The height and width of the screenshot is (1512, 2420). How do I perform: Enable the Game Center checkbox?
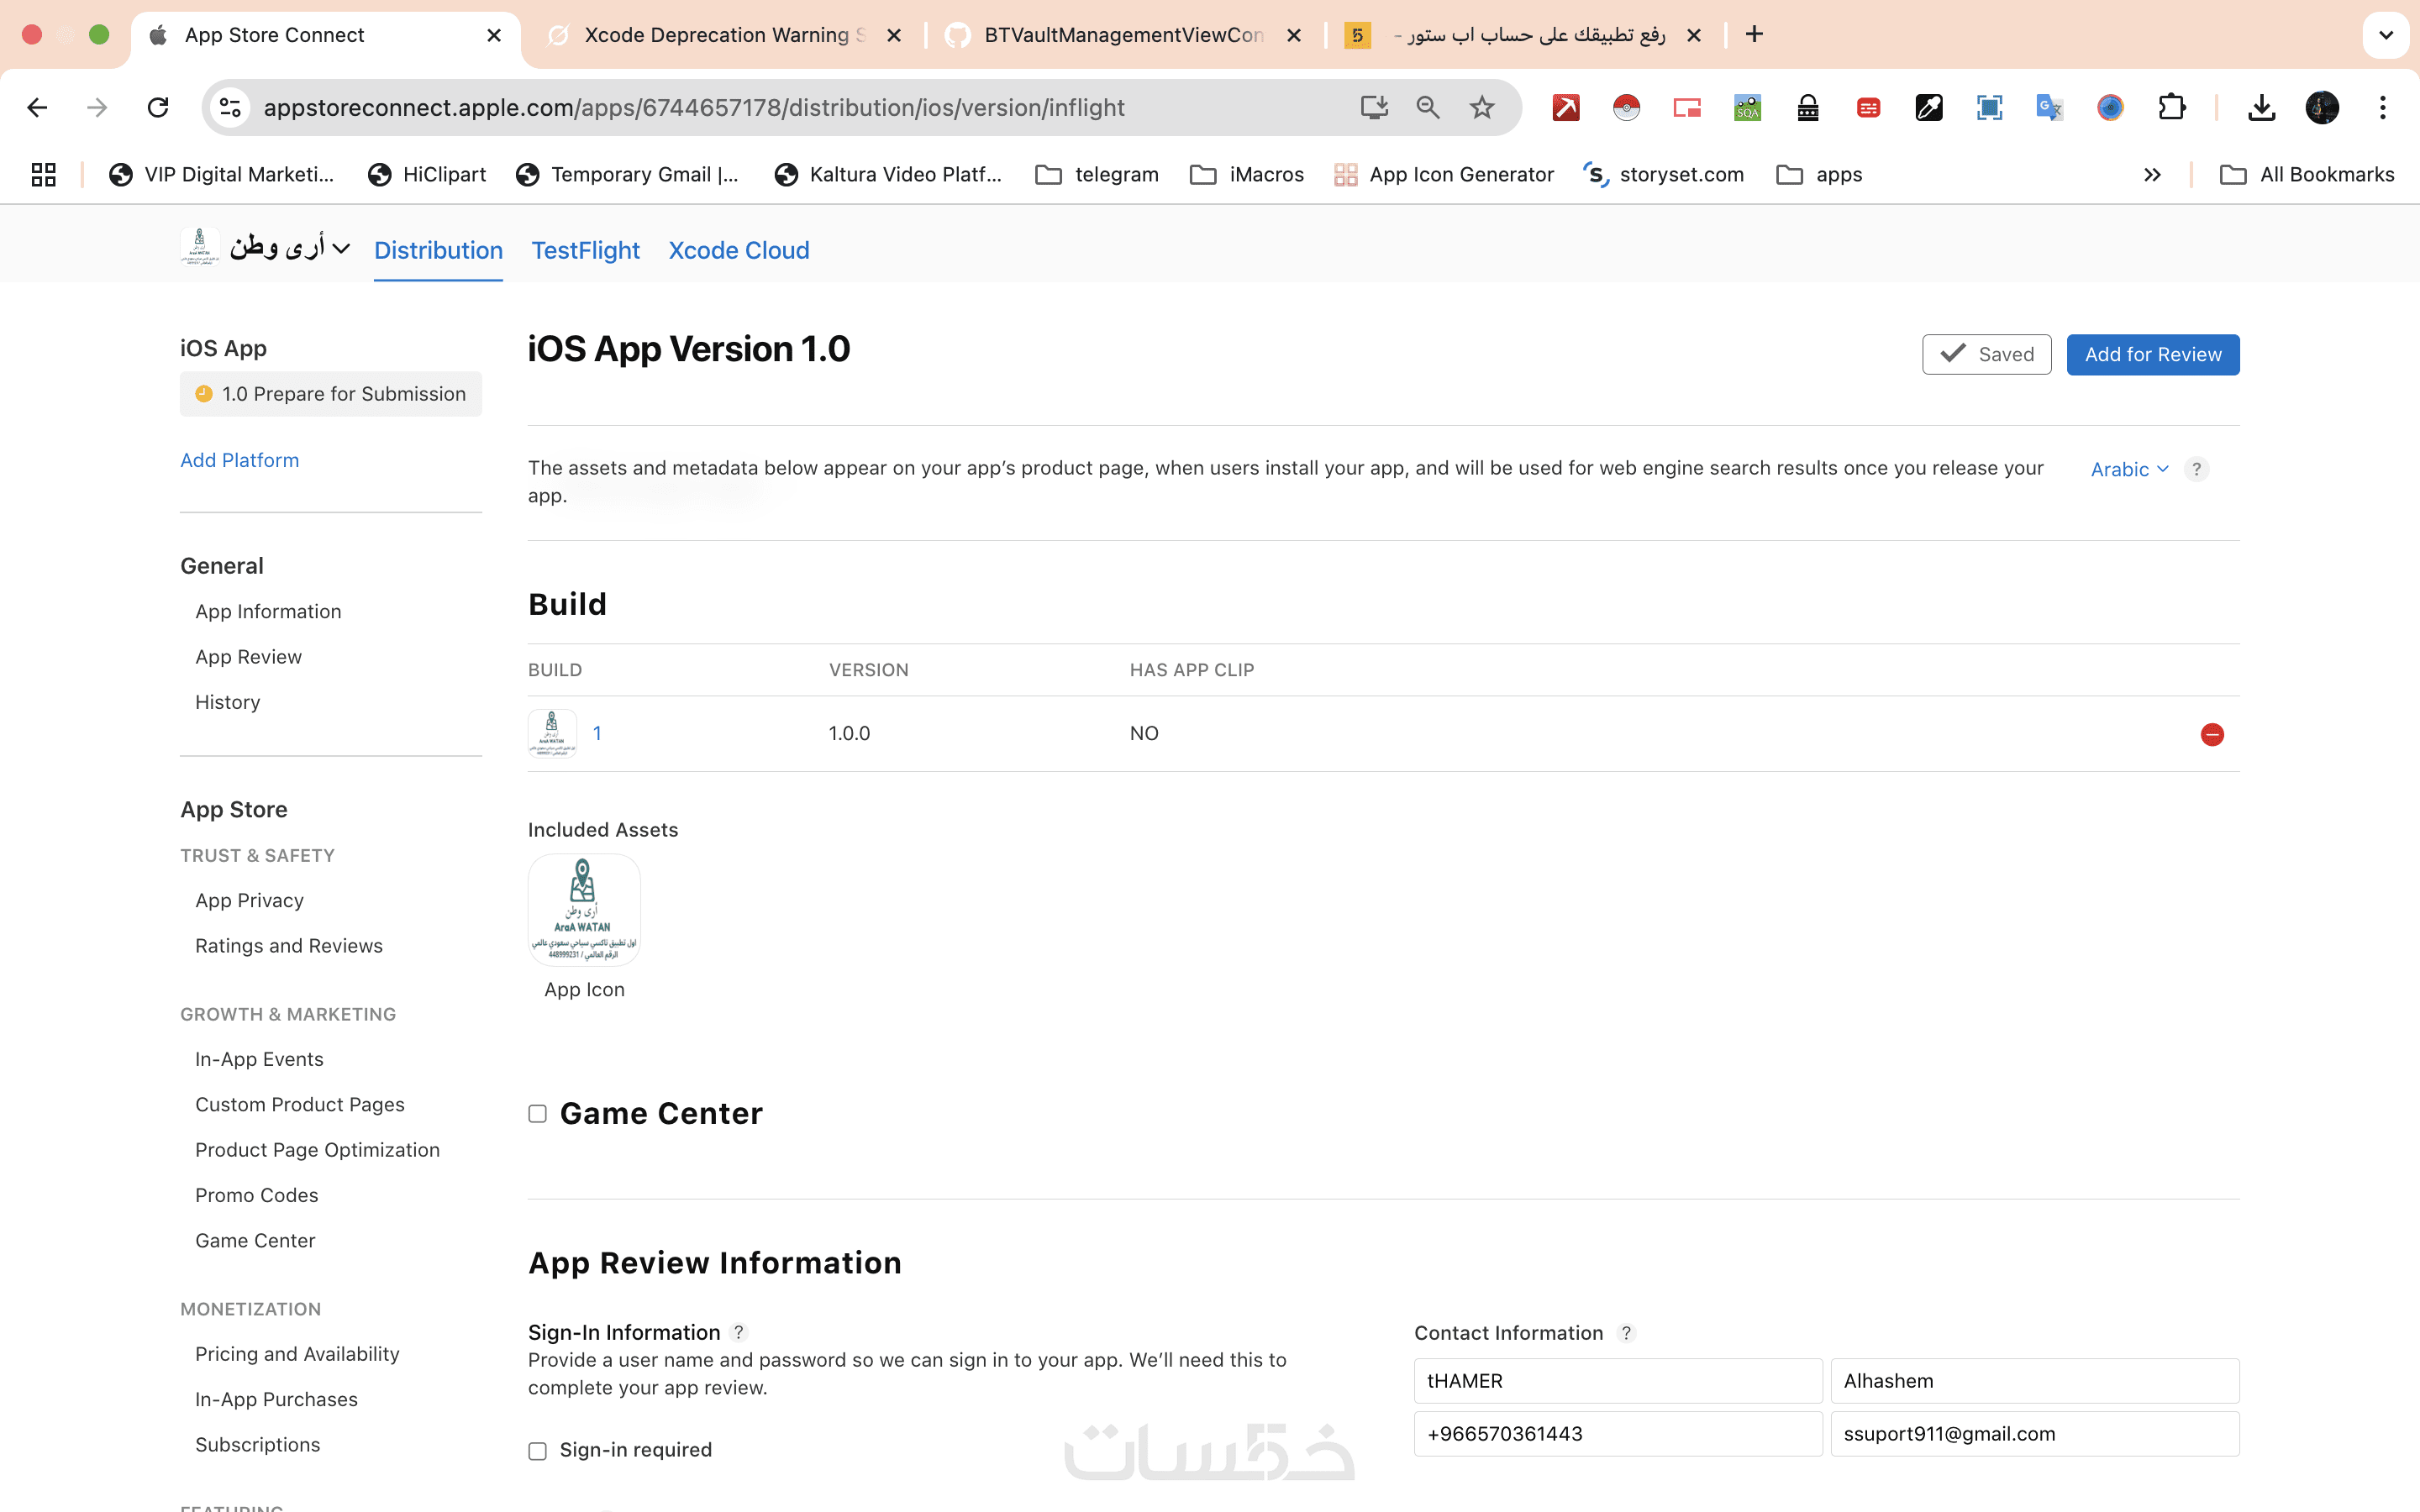538,1114
